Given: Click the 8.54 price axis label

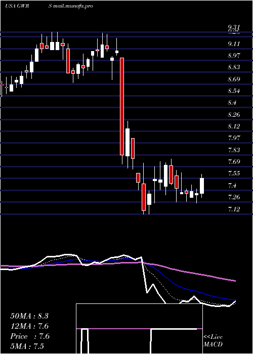Looking at the screenshot, I should pyautogui.click(x=234, y=91).
